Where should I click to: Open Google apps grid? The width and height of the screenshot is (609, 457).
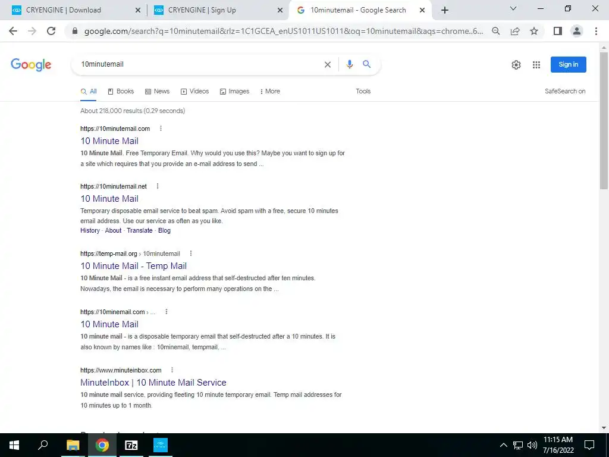click(x=536, y=64)
